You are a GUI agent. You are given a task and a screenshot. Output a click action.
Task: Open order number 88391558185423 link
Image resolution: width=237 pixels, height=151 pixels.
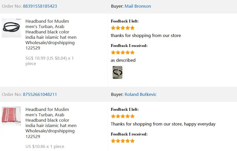click(x=40, y=6)
